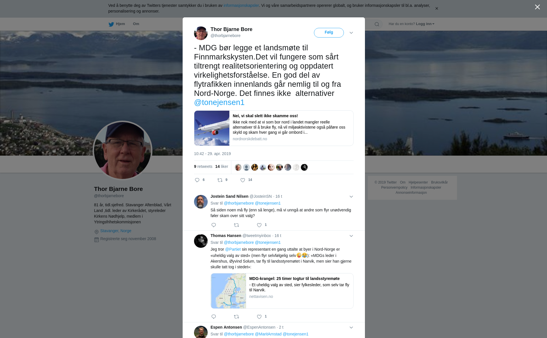
Task: Follow Thor Bjarne Bore with Følg button
Action: pos(329,32)
